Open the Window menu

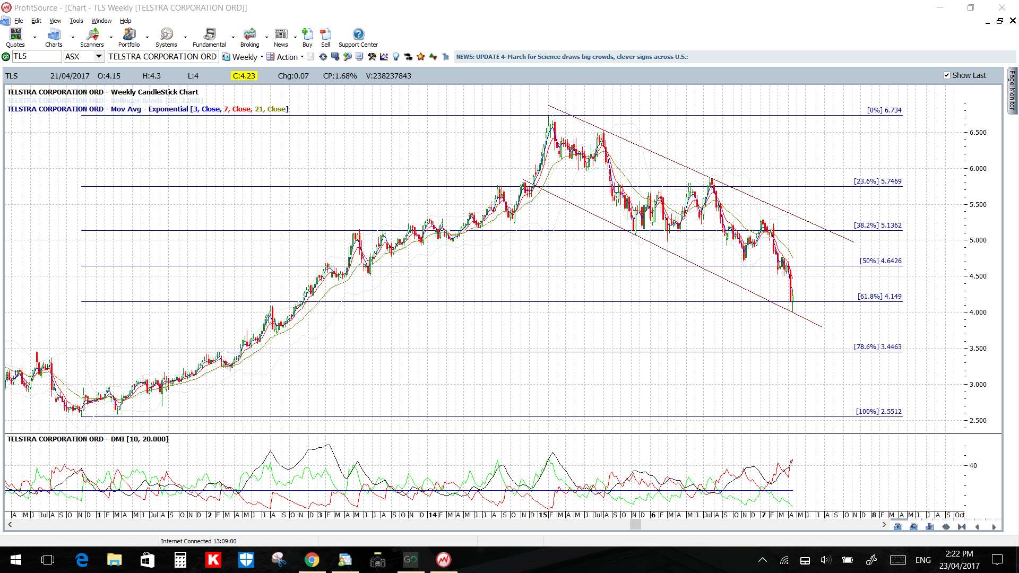101,21
